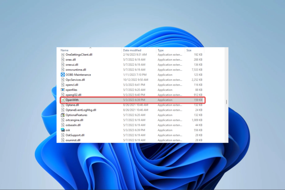
Task: Click Application type in openfiles row
Action: click(165, 90)
